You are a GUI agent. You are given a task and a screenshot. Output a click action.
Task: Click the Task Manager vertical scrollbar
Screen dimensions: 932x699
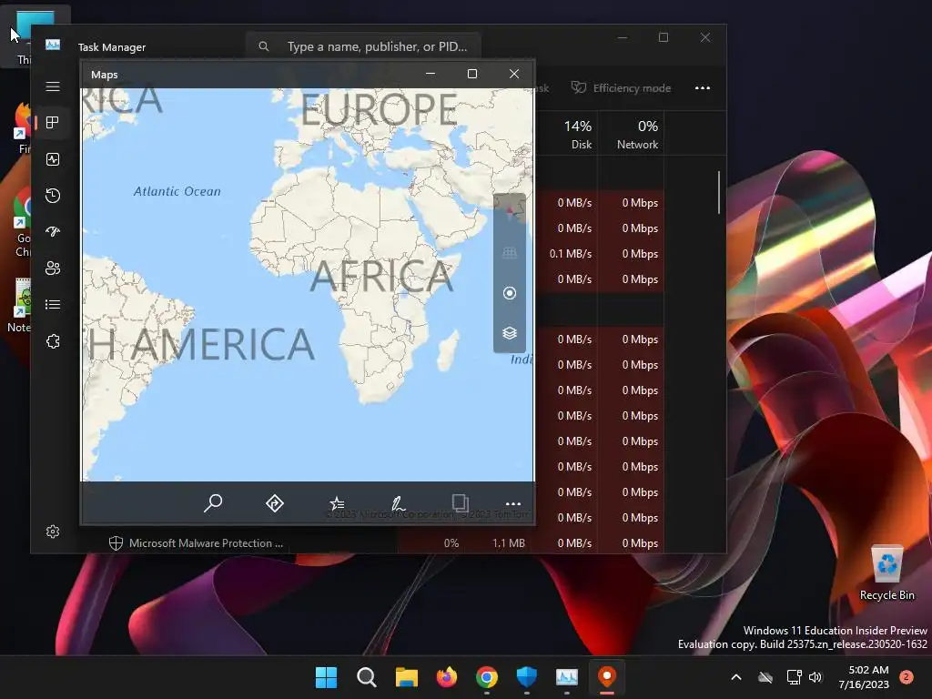[719, 193]
